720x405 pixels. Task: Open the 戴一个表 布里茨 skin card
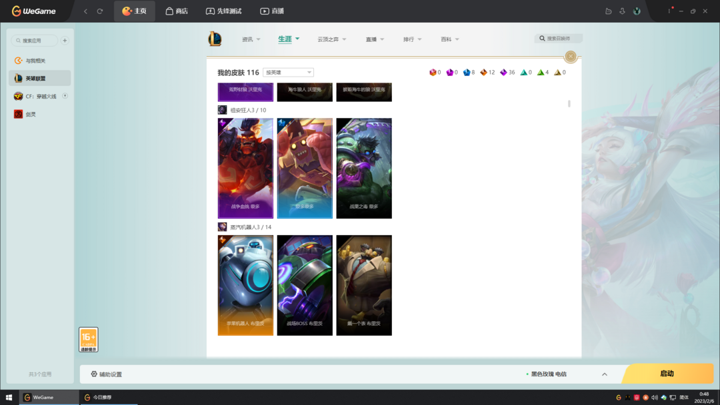[x=364, y=285]
